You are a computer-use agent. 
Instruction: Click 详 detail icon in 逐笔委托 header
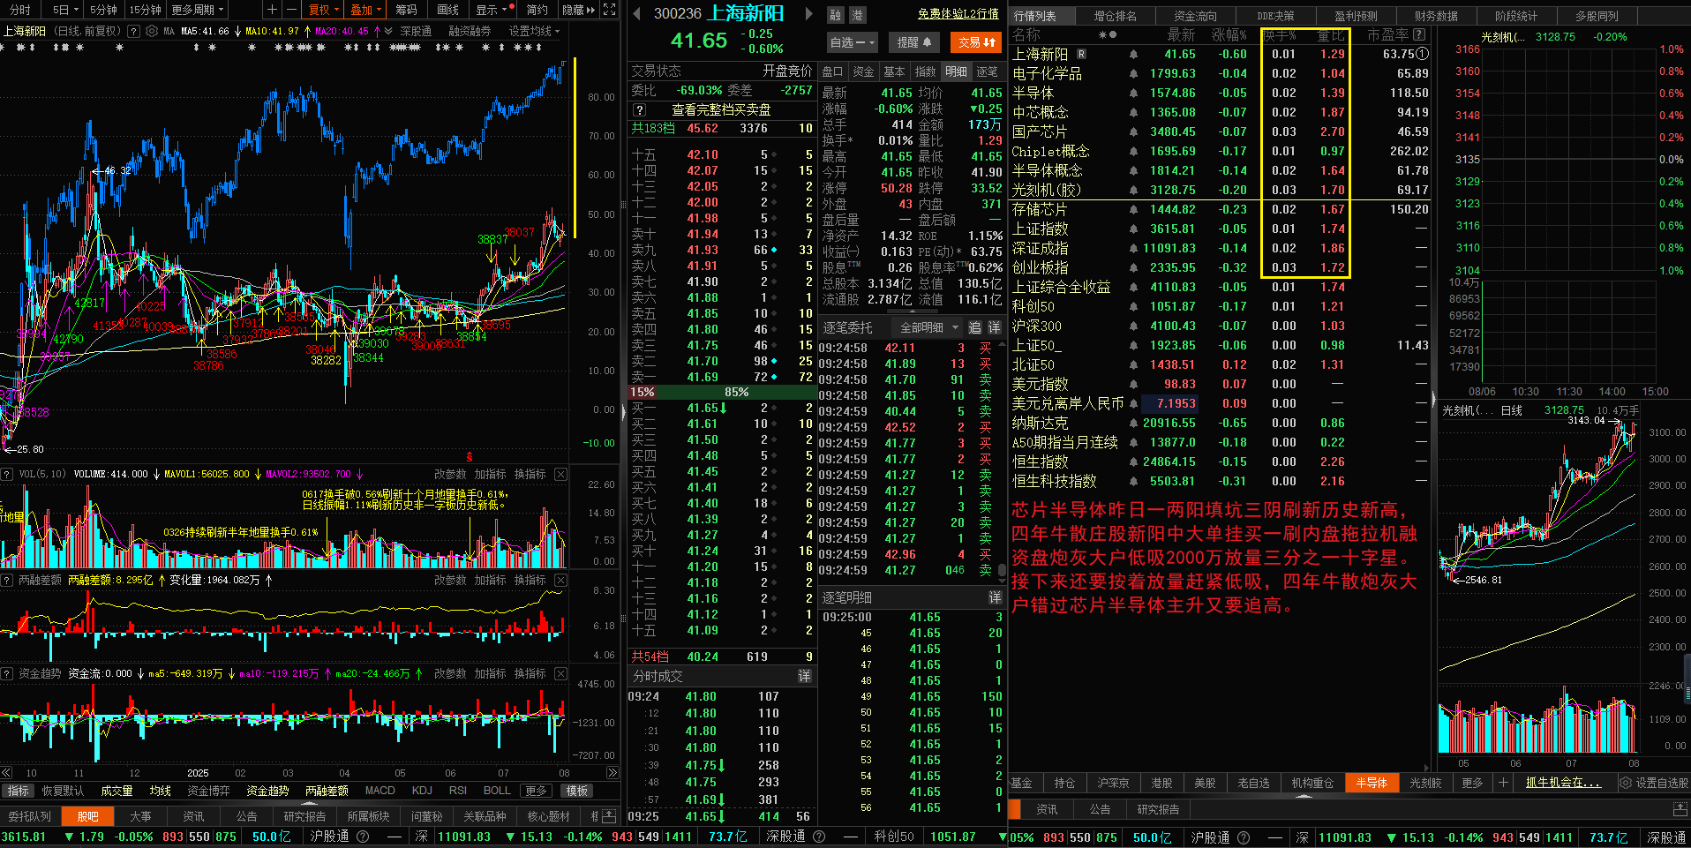(x=995, y=327)
